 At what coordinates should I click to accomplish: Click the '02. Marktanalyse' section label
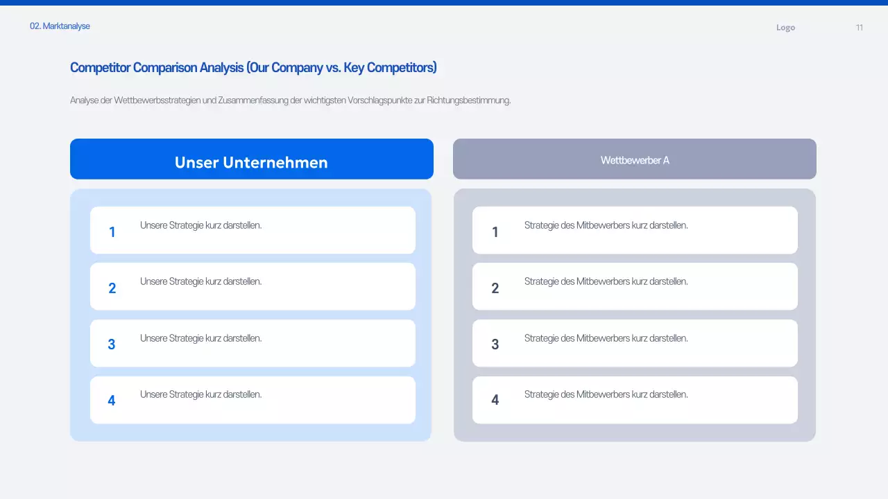[60, 26]
